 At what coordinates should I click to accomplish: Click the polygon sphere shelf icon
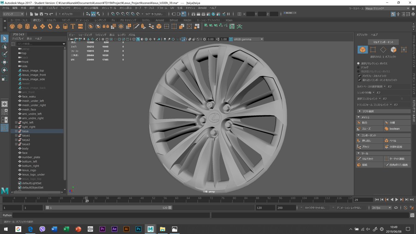(12, 26)
